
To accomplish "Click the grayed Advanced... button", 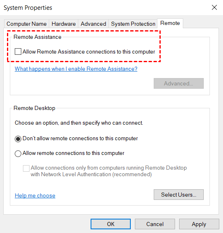I will click(x=179, y=83).
